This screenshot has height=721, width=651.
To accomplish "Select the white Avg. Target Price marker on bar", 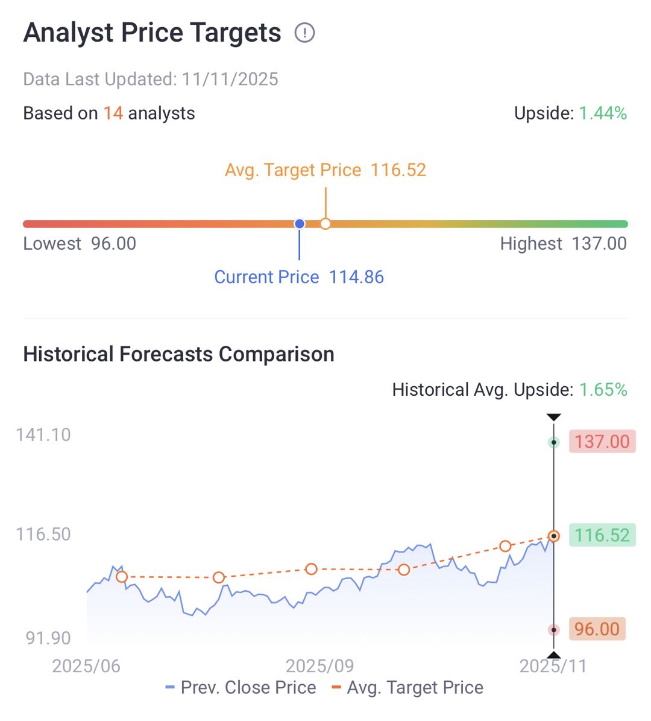I will [x=325, y=224].
